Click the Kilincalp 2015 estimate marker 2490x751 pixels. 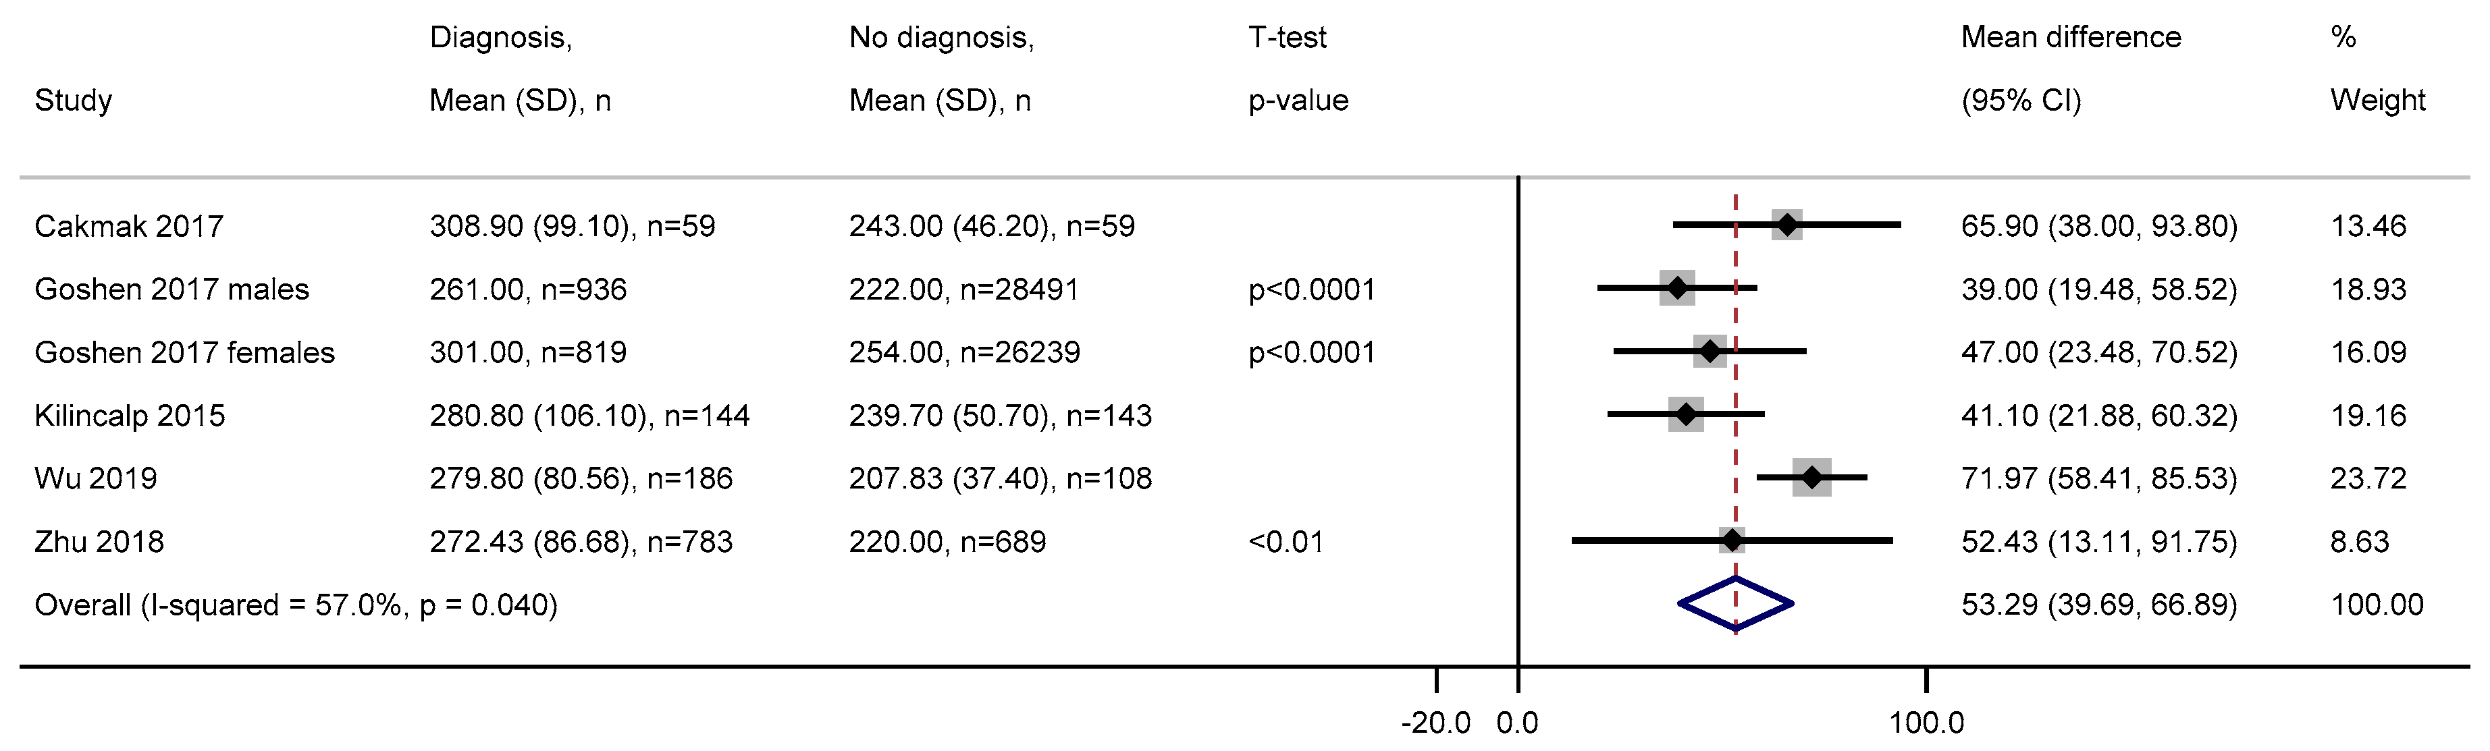tap(1686, 415)
